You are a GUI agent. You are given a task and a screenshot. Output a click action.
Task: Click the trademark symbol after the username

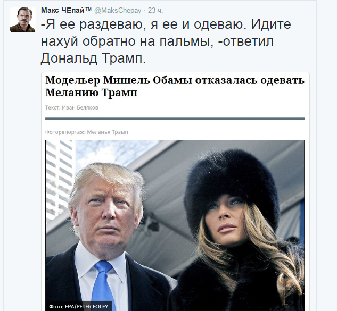[x=88, y=9]
